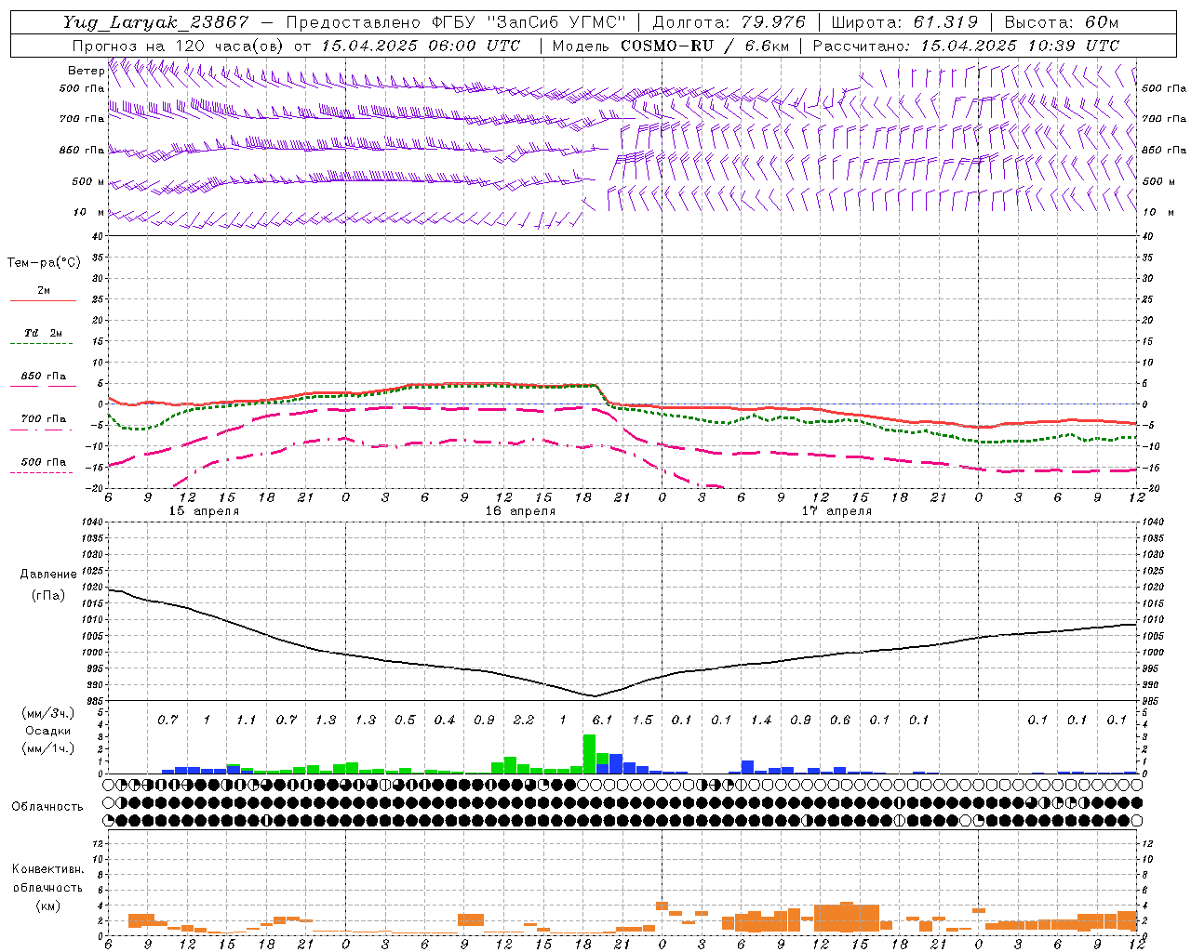Click the Осадки panel label
1191x952 pixels.
click(48, 731)
